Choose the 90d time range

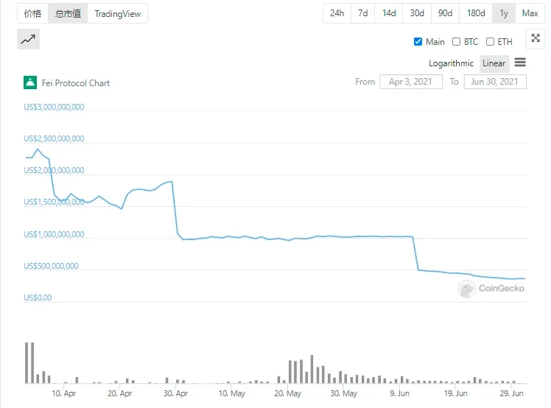(x=445, y=13)
